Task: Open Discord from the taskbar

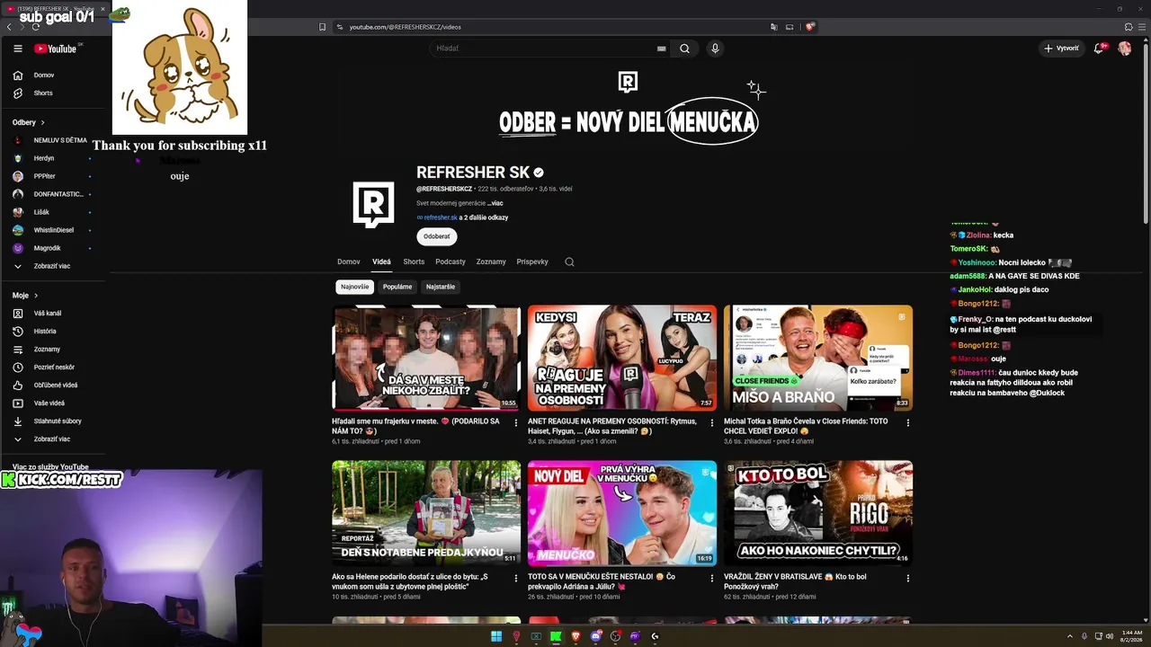Action: pyautogui.click(x=596, y=636)
